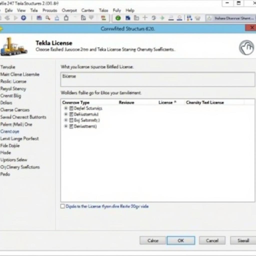This screenshot has width=256, height=256.
Task: Click the 'Calce' button left of OK
Action: [x=153, y=240]
